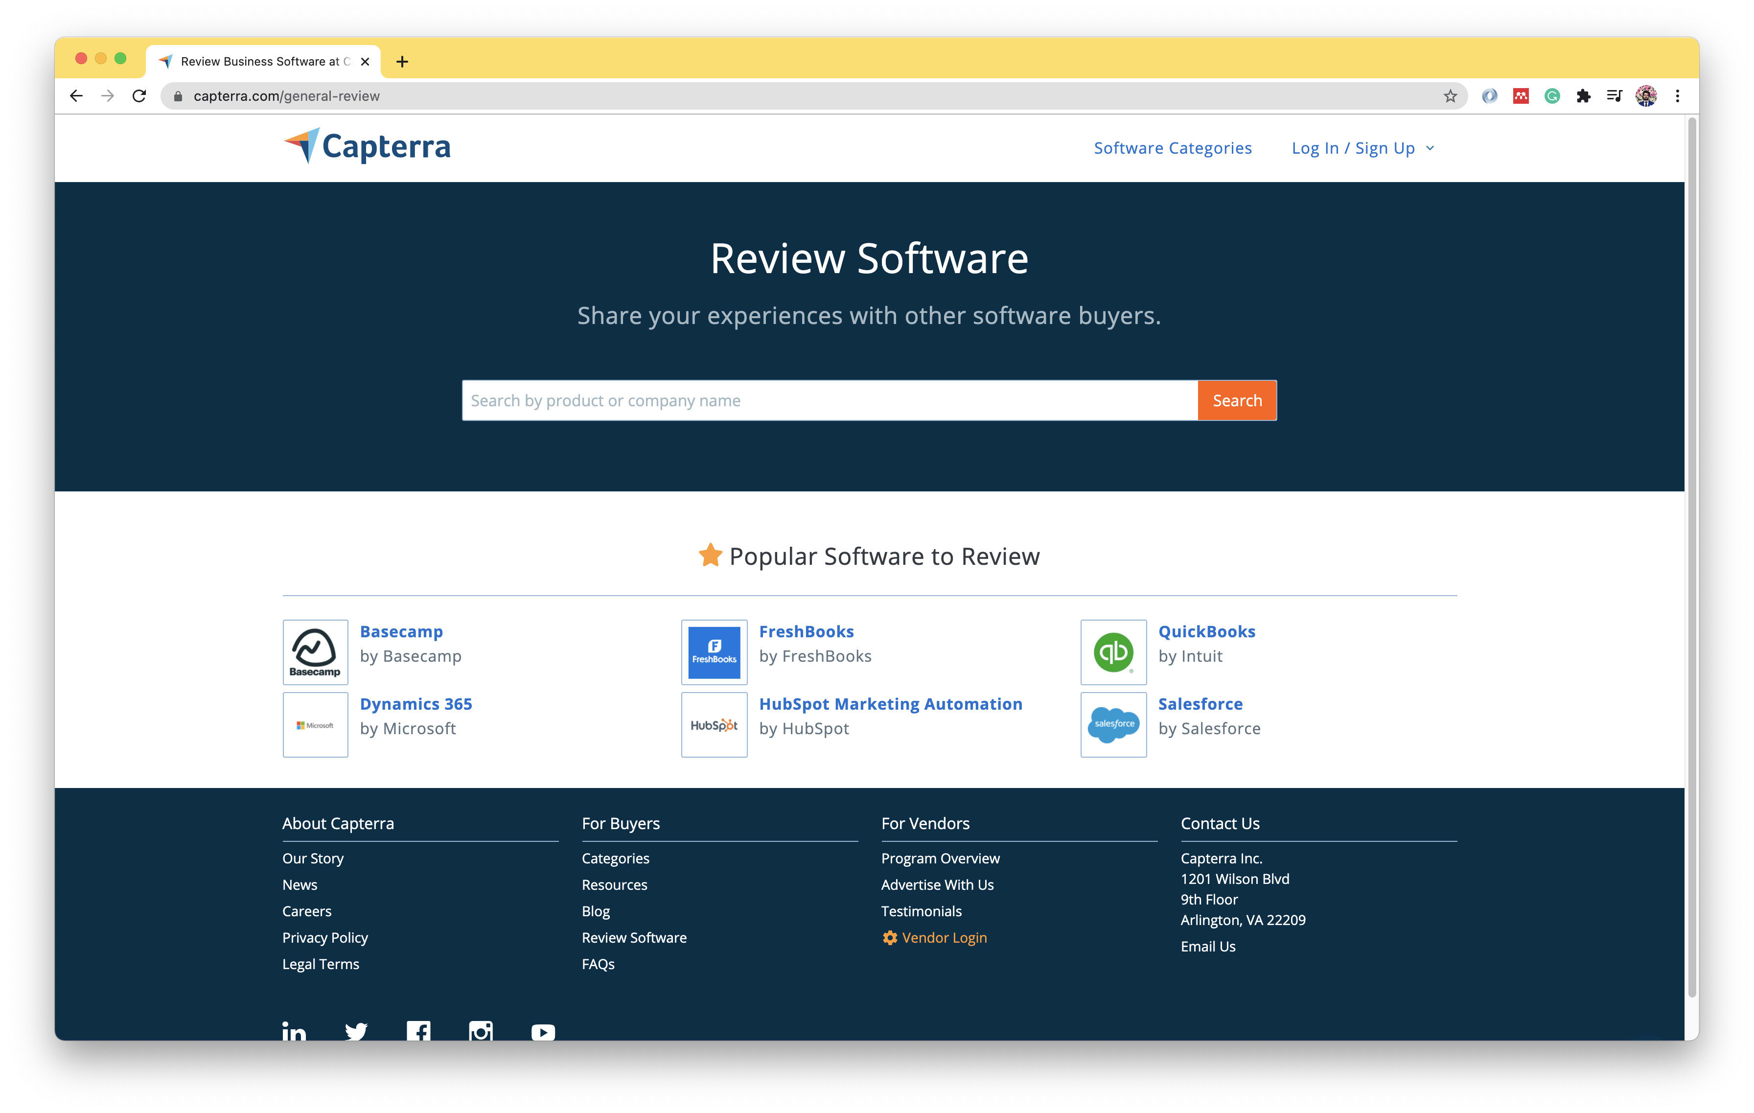Image resolution: width=1754 pixels, height=1113 pixels.
Task: Click Email Us in Contact Us
Action: (x=1208, y=946)
